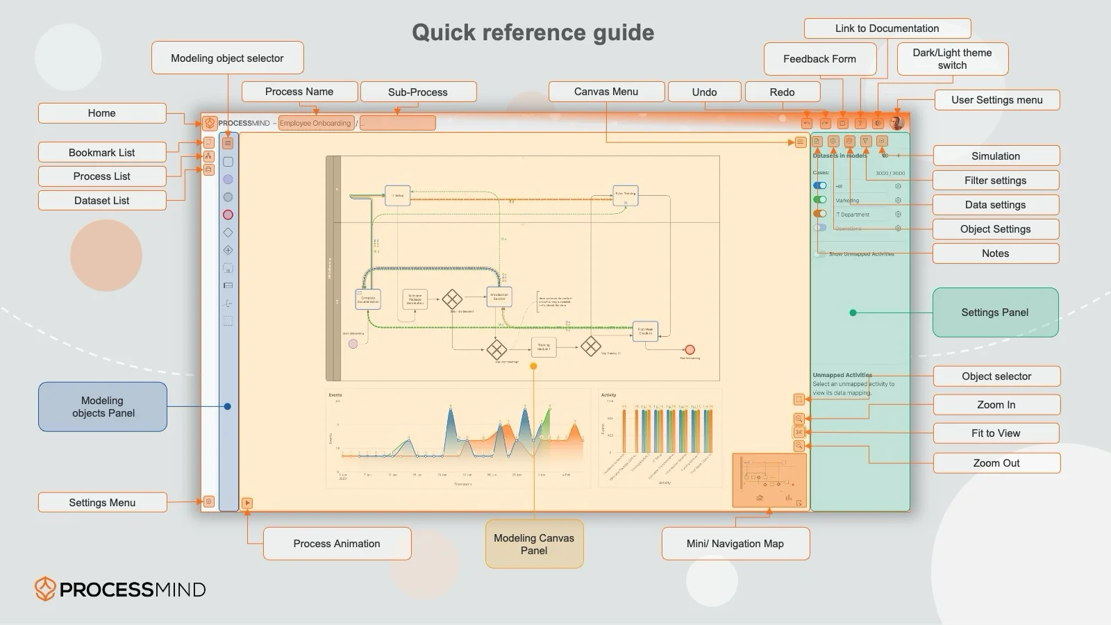Click the Employee Onboarding process name
1111x625 pixels.
[315, 124]
